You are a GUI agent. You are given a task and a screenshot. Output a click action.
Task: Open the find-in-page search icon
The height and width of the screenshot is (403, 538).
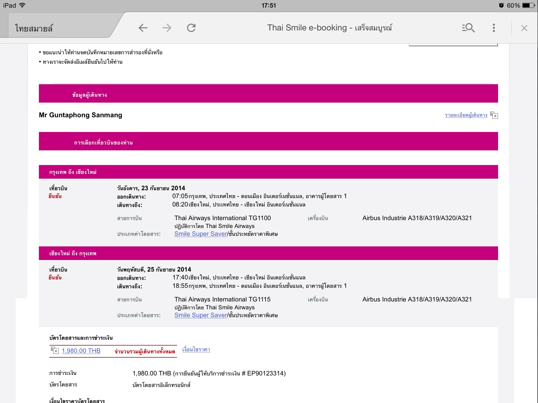coord(468,28)
